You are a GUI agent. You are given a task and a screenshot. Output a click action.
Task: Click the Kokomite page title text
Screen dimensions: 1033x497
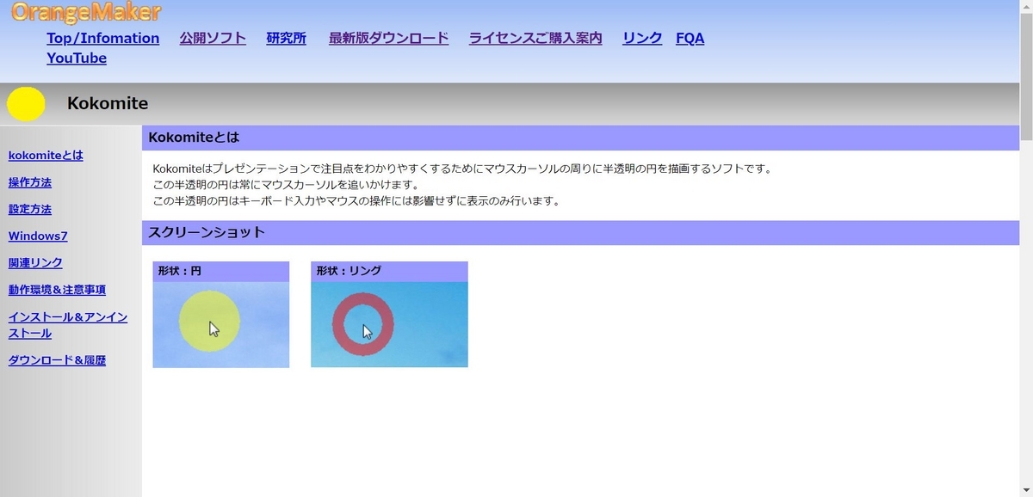pyautogui.click(x=108, y=103)
